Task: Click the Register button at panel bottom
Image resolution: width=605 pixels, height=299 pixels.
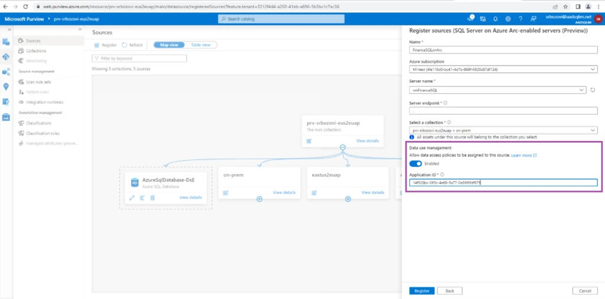Action: (422, 291)
